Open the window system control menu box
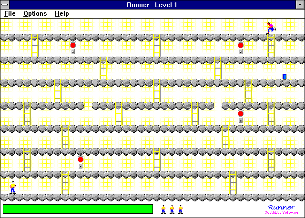This screenshot has width=305, height=218. [5, 5]
